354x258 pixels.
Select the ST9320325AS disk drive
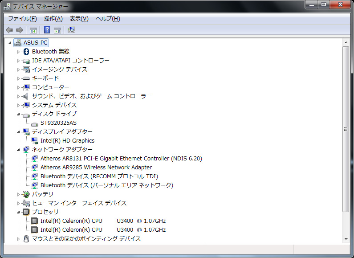58,123
